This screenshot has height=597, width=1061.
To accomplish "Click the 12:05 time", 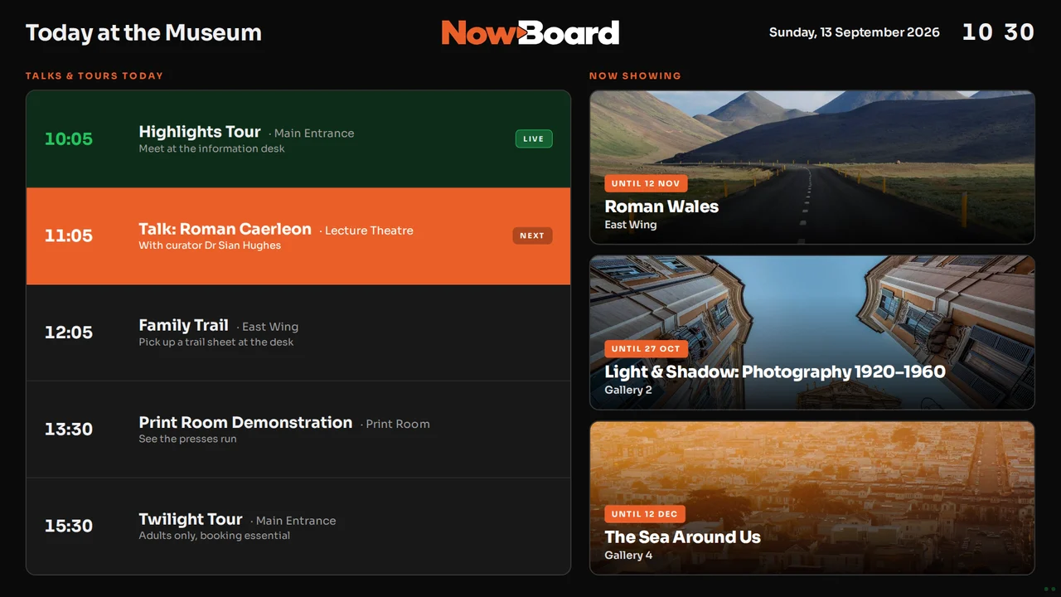I will point(69,332).
